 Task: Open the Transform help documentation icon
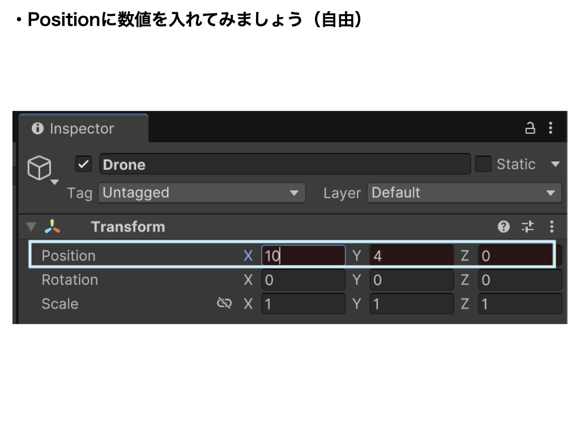click(x=504, y=227)
